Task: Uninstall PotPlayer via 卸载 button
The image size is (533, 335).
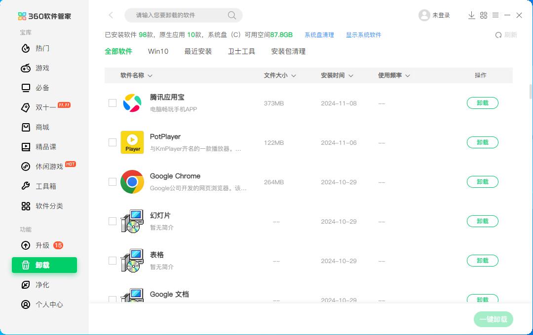Action: [482, 142]
